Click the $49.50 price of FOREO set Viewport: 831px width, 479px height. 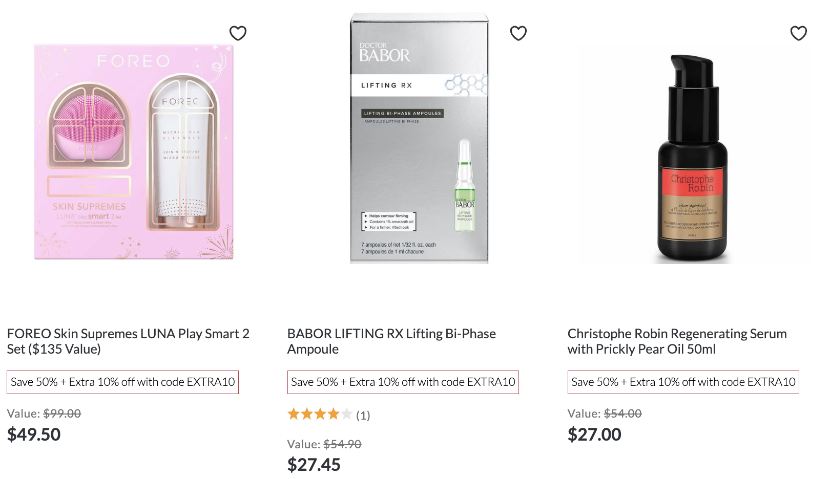(34, 434)
